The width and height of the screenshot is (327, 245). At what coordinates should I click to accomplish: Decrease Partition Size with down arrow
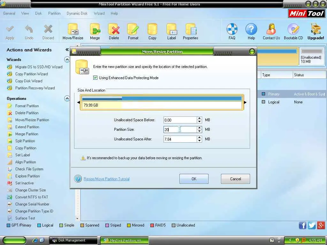click(199, 131)
